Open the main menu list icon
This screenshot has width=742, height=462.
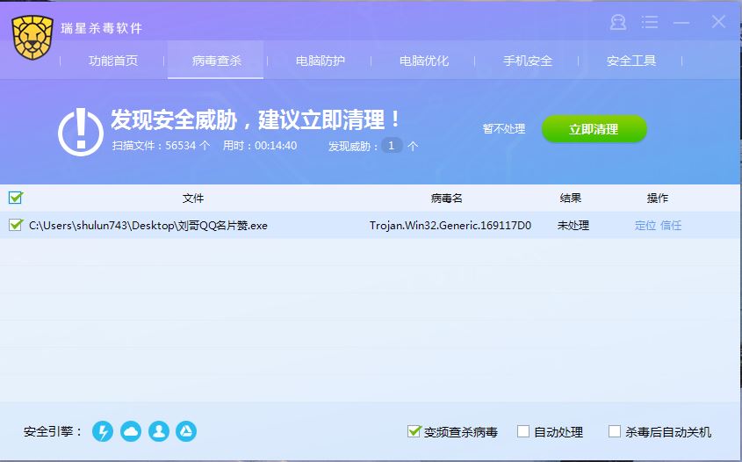click(650, 22)
